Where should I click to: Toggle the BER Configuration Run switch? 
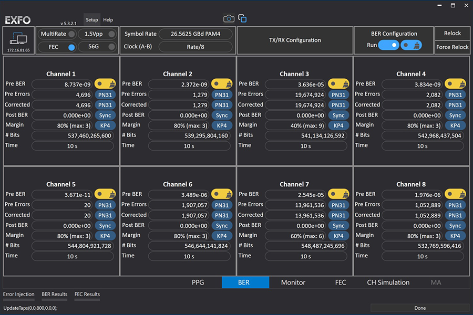pos(388,45)
